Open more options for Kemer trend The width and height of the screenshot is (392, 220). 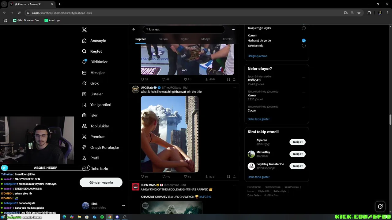pos(304,92)
